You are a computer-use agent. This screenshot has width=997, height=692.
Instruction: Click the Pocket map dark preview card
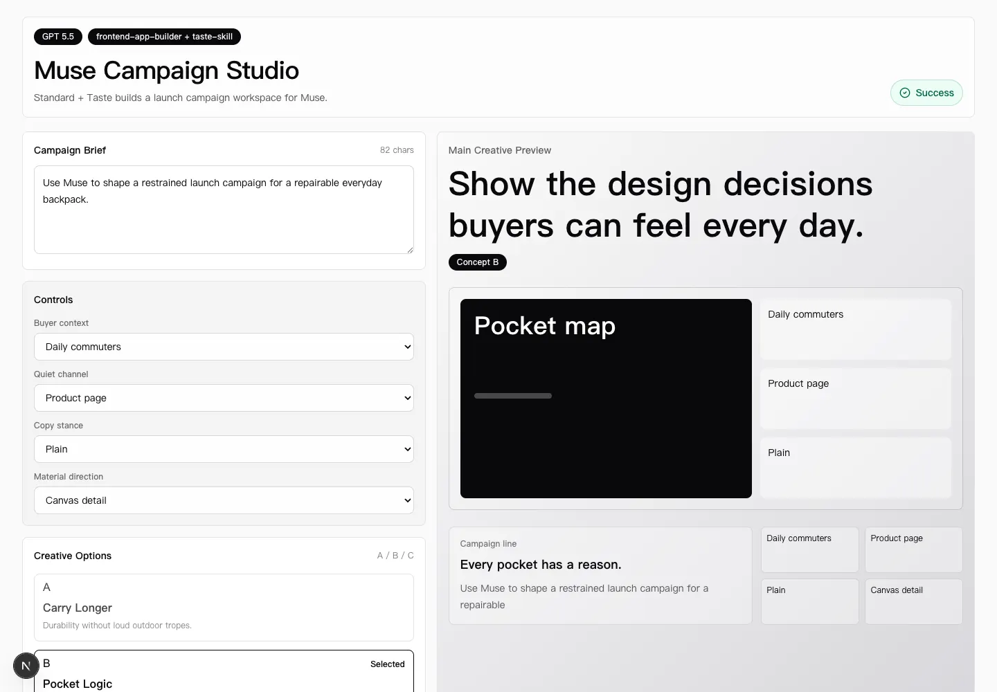606,399
